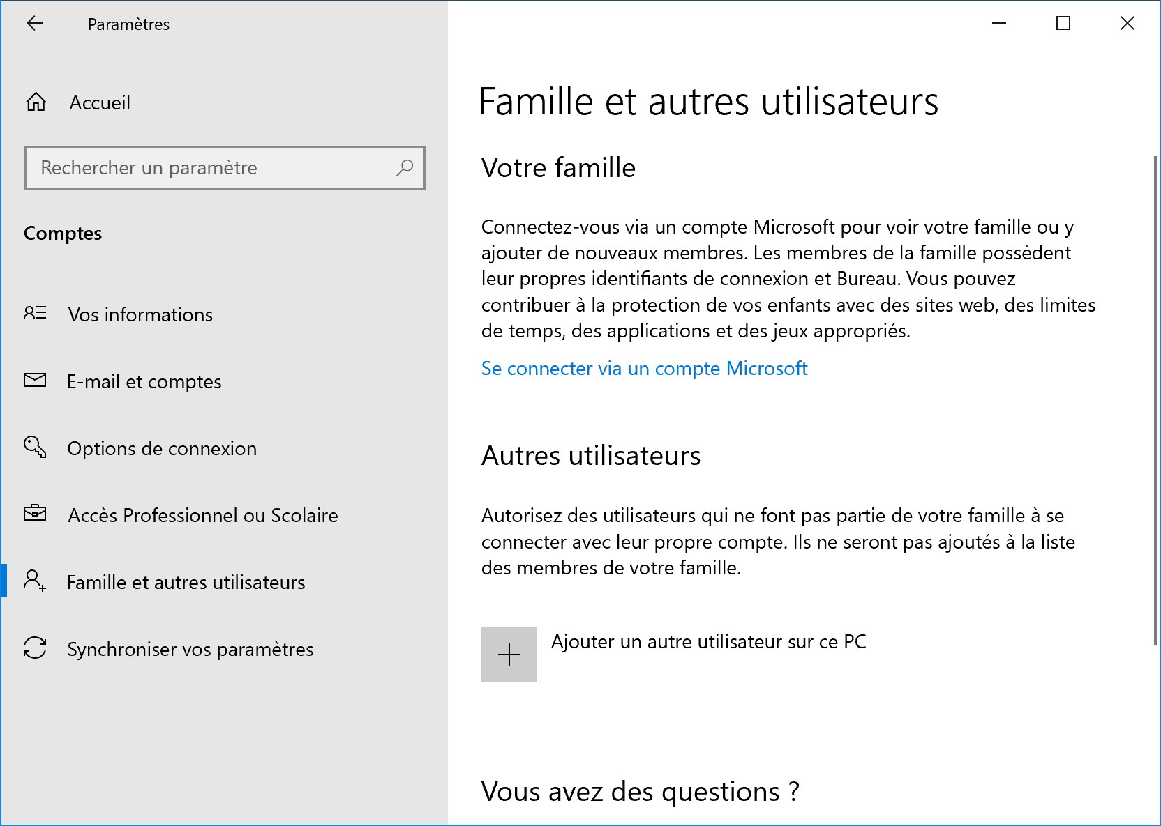Viewport: 1161px width, 826px height.
Task: Click the back arrow icon
Action: pyautogui.click(x=35, y=24)
